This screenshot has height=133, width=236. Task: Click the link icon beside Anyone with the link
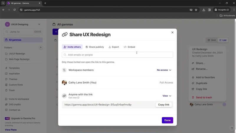click(64, 96)
